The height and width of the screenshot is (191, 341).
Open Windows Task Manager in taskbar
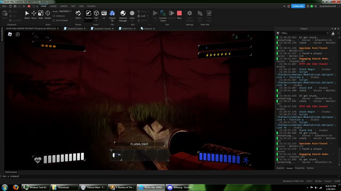(x=35, y=188)
